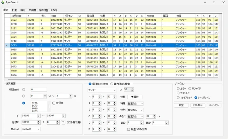This screenshot has width=228, height=139.
Task: Click the 初期seed input field
Action: pyautogui.click(x=39, y=90)
